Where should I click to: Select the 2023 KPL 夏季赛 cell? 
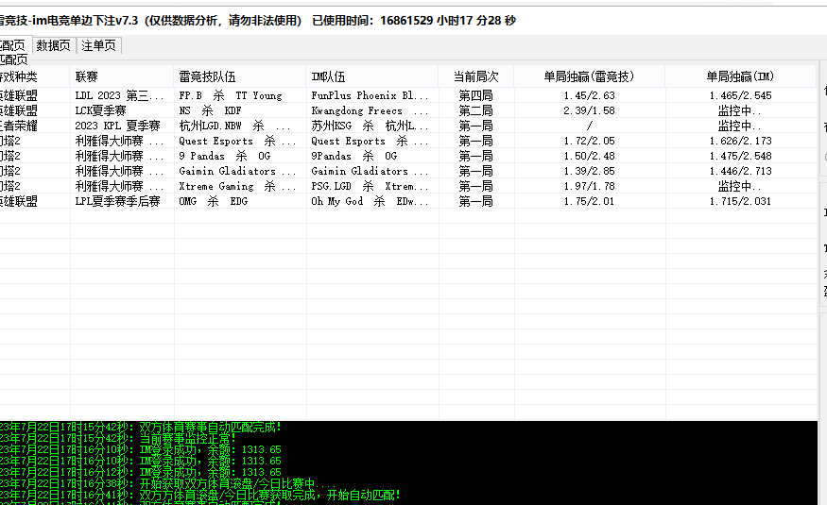click(x=117, y=126)
